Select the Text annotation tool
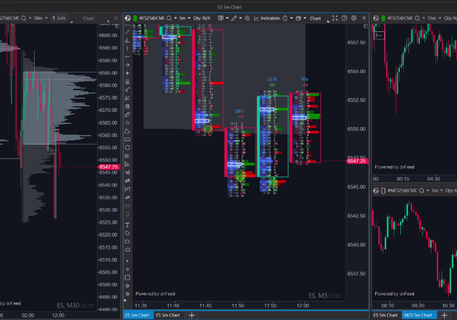 [128, 225]
